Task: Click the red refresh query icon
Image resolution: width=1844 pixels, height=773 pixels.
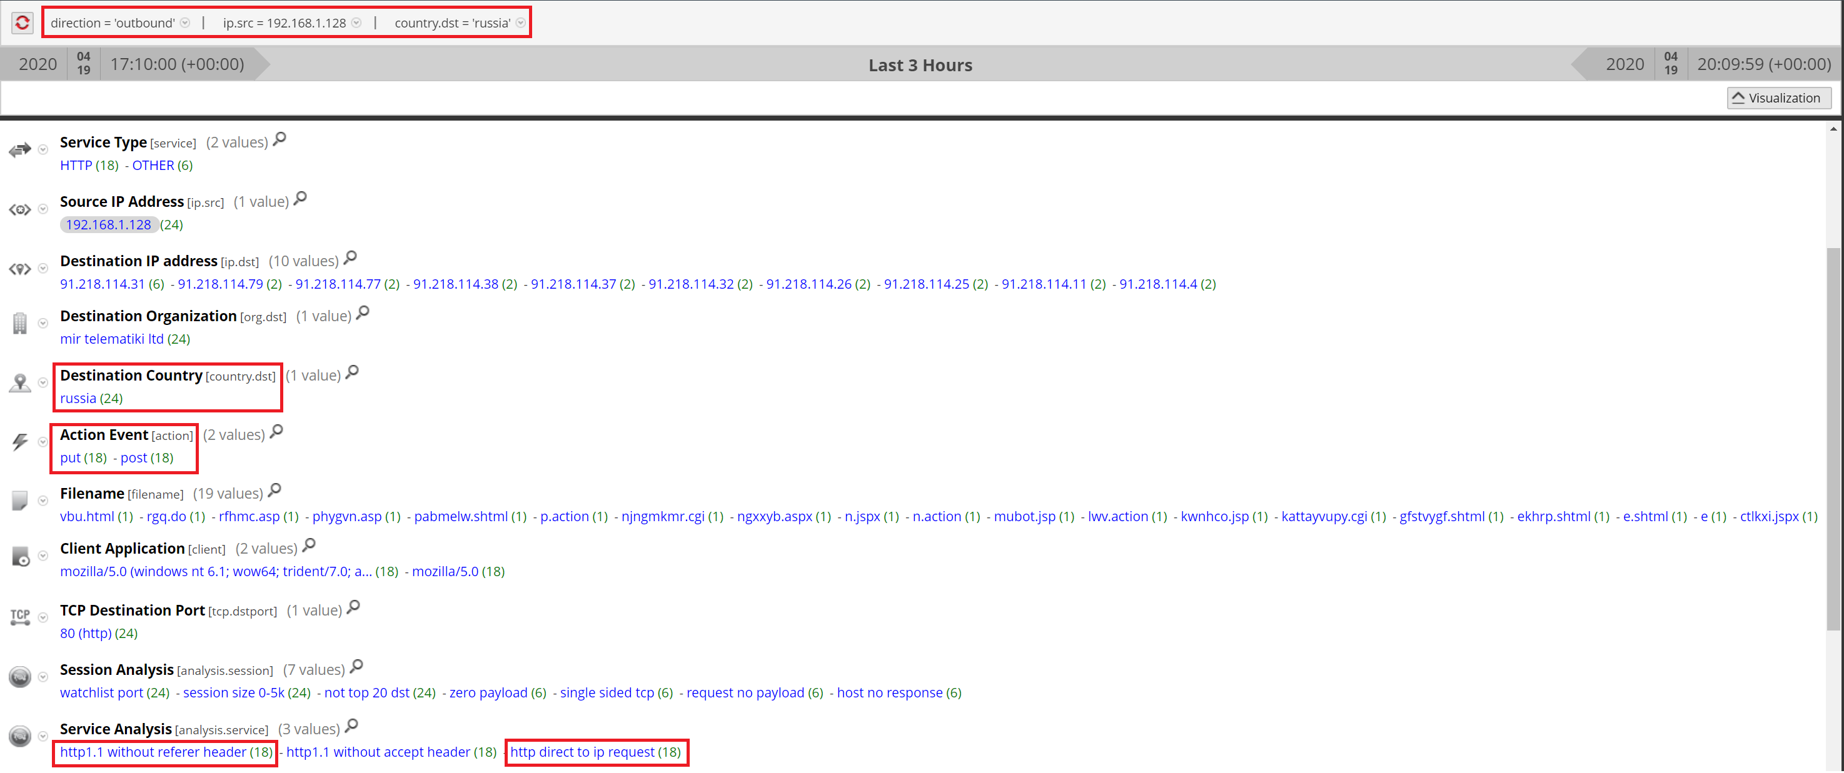Action: (x=22, y=23)
